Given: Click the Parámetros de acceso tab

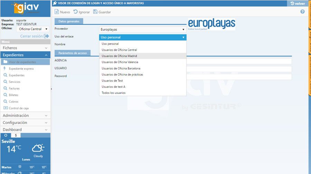Looking at the screenshot, I should [x=73, y=53].
